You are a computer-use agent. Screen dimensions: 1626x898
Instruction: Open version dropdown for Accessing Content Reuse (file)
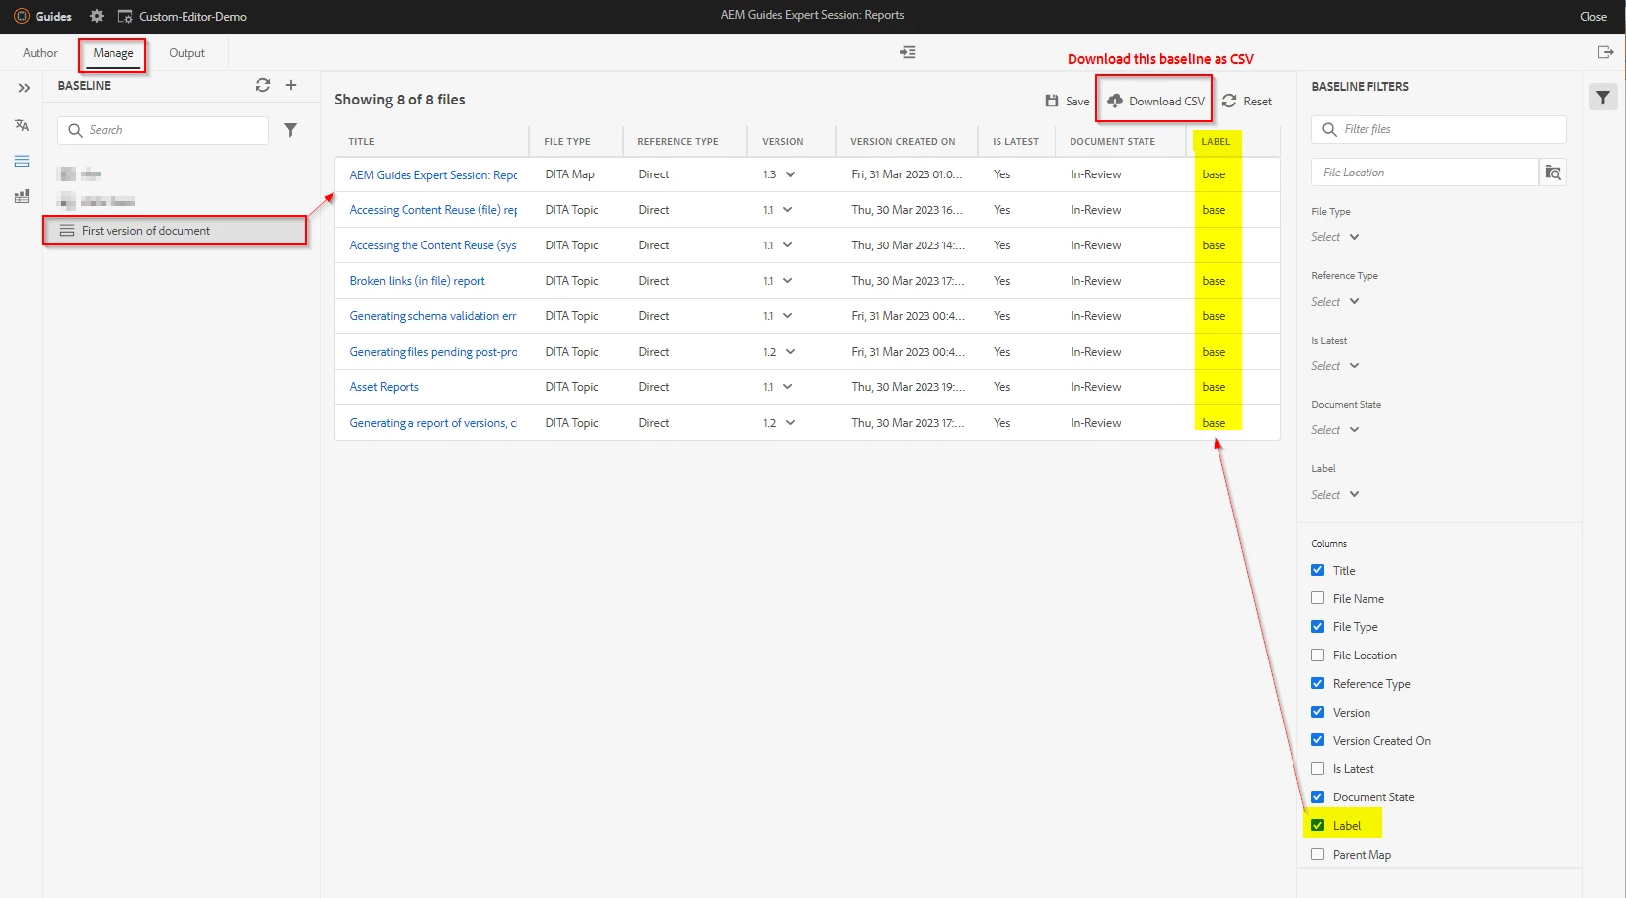point(787,210)
